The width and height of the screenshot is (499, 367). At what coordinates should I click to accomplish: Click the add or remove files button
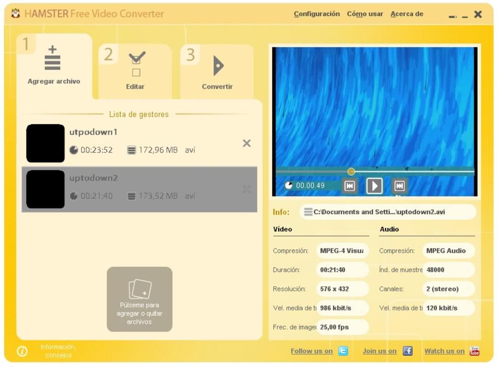coord(140,299)
